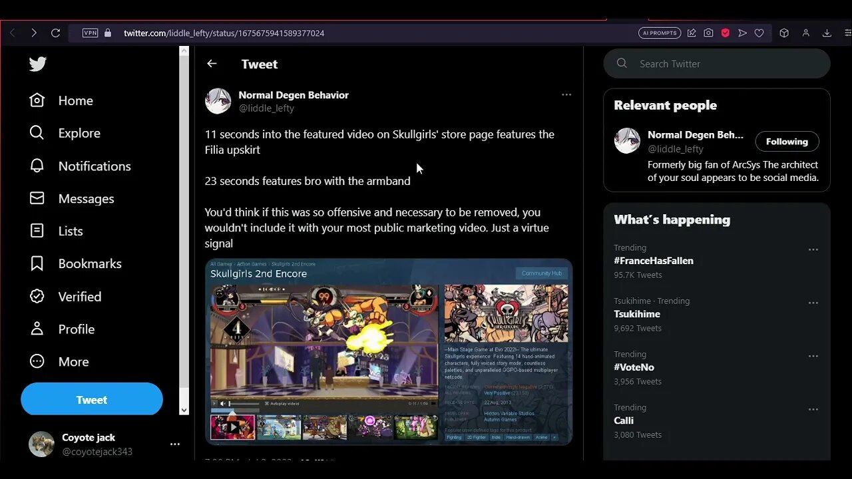
Task: Click the pinboard edit icon in address bar
Action: coord(692,33)
